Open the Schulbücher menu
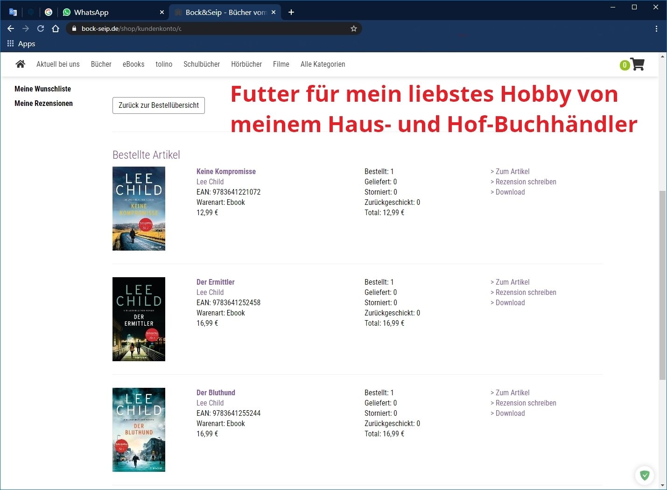This screenshot has height=490, width=667. tap(202, 64)
